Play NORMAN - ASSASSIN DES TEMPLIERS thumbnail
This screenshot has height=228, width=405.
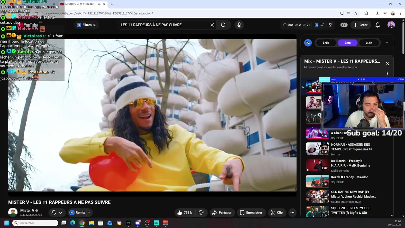pyautogui.click(x=317, y=149)
